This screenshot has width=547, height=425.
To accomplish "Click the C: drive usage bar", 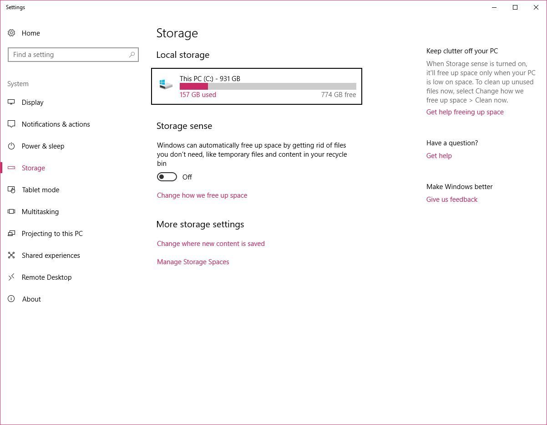I will point(268,87).
